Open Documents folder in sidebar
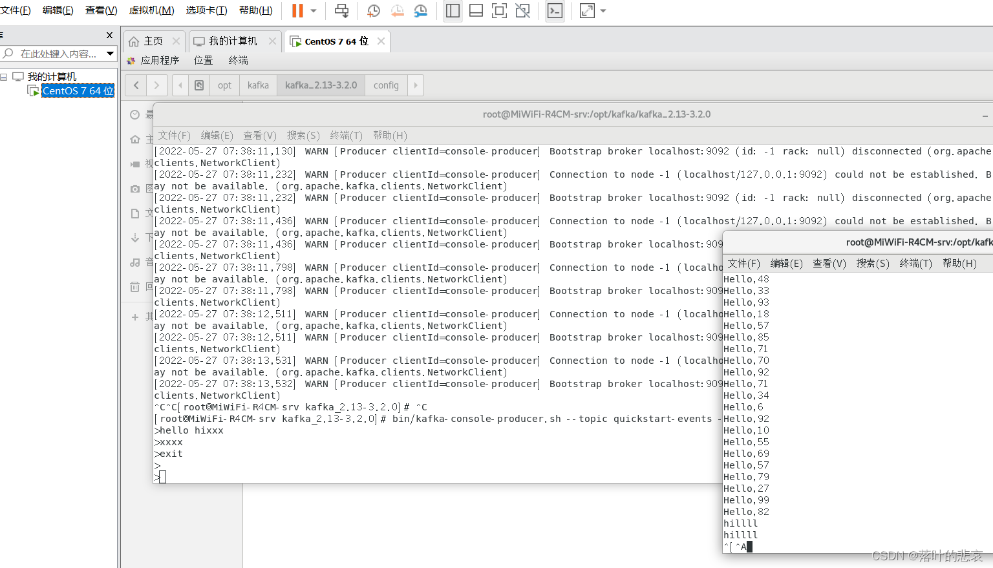The width and height of the screenshot is (993, 568). pyautogui.click(x=135, y=213)
